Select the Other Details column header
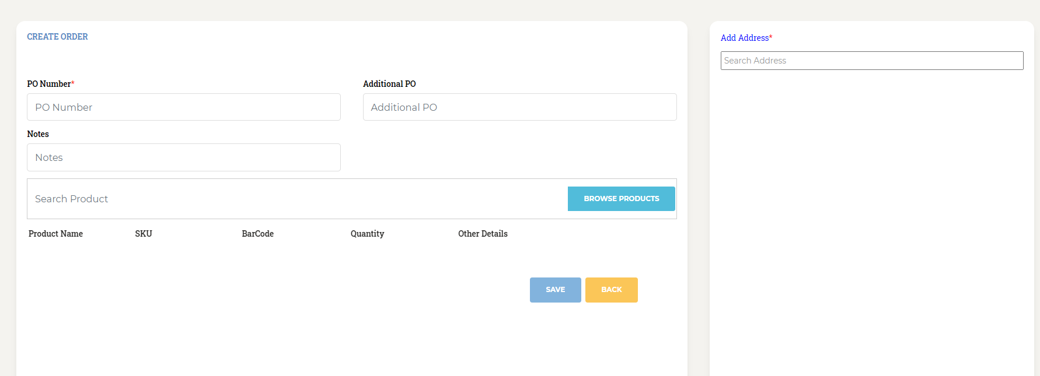 483,234
